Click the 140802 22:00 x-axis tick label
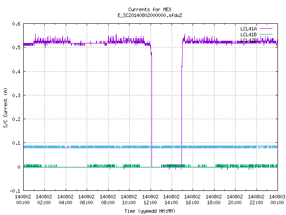This screenshot has width=286, height=215. pyautogui.click(x=256, y=200)
